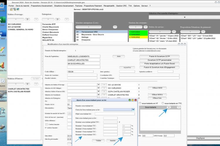Open the Récapitulatifs menu
220x146 pixels.
point(109,6)
